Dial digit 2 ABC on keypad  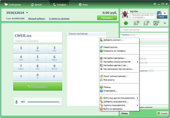click(x=38, y=49)
